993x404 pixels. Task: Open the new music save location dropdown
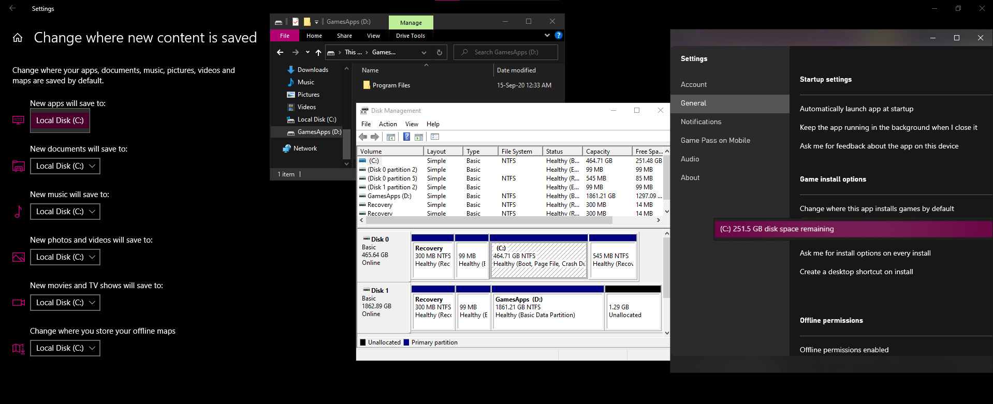point(65,212)
